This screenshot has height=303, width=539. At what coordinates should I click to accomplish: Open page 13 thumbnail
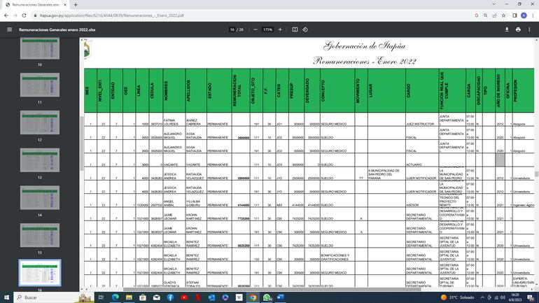[x=40, y=160]
